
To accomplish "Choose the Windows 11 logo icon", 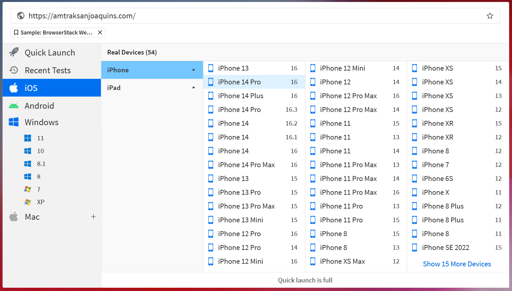I will point(28,138).
